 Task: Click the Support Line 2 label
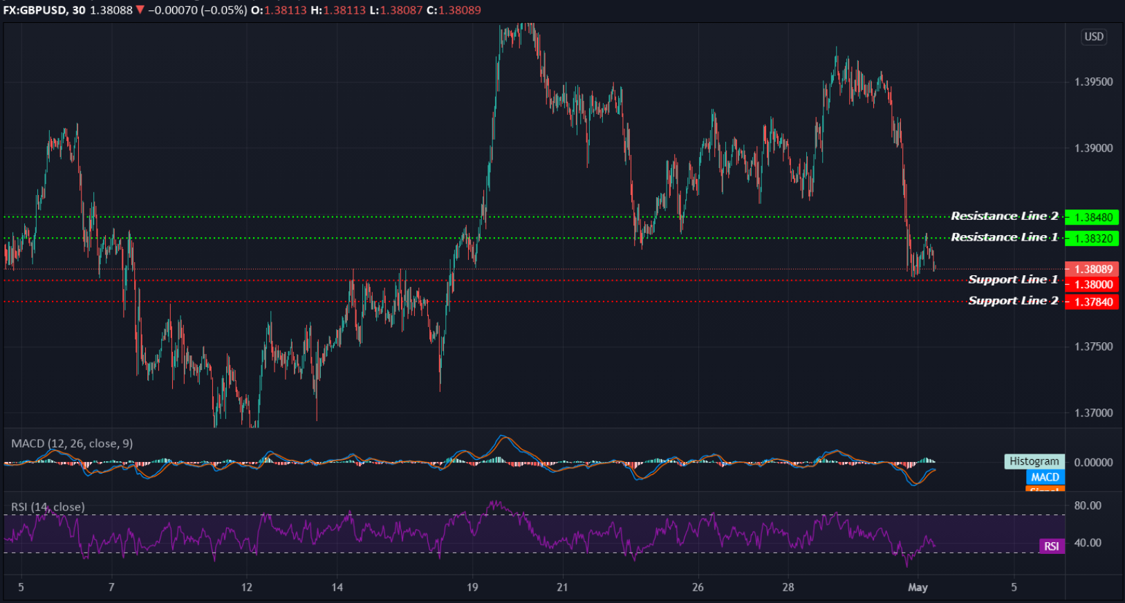coord(1013,301)
